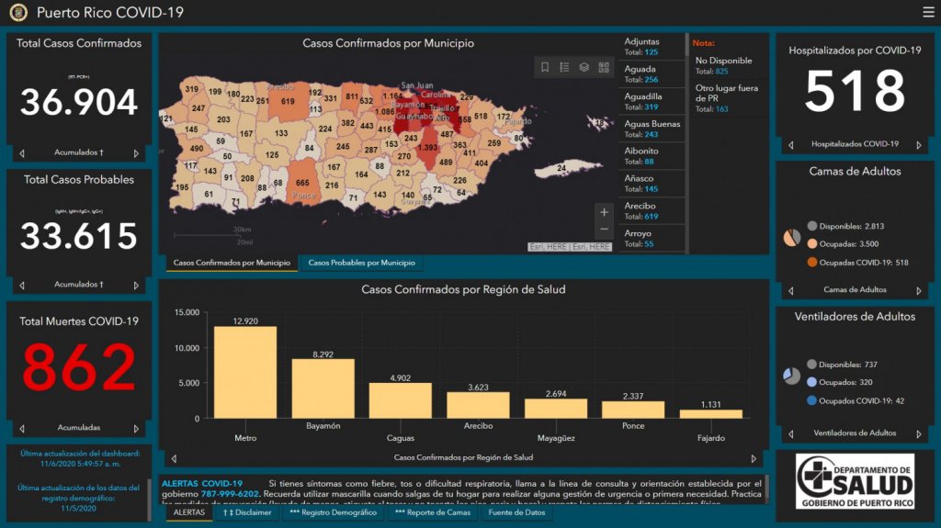Advance to next Camas de Adultos chart

[918, 290]
